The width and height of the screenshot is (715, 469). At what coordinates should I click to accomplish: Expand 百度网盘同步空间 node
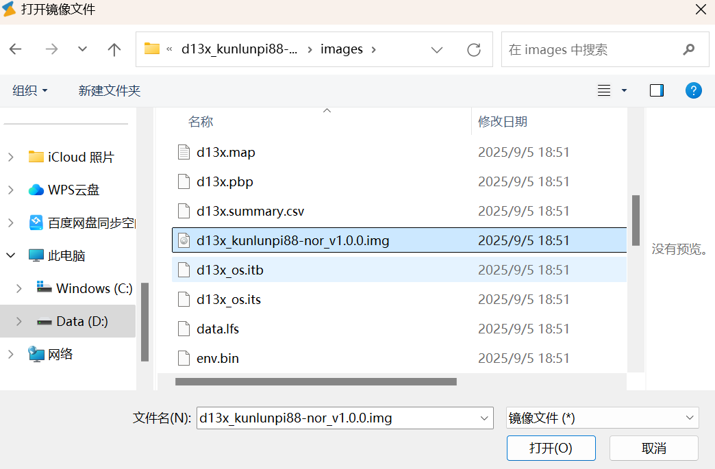tap(11, 223)
